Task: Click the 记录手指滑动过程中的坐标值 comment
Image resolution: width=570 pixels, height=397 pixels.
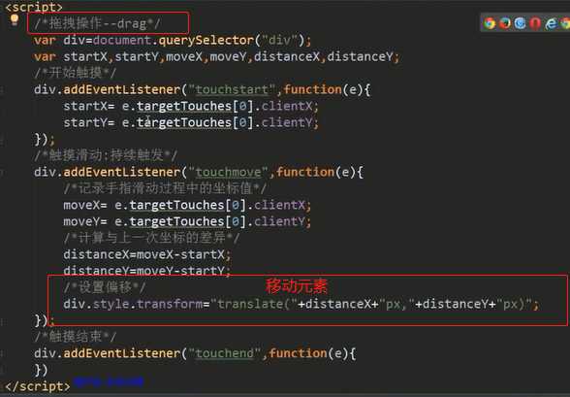Action: tap(166, 188)
